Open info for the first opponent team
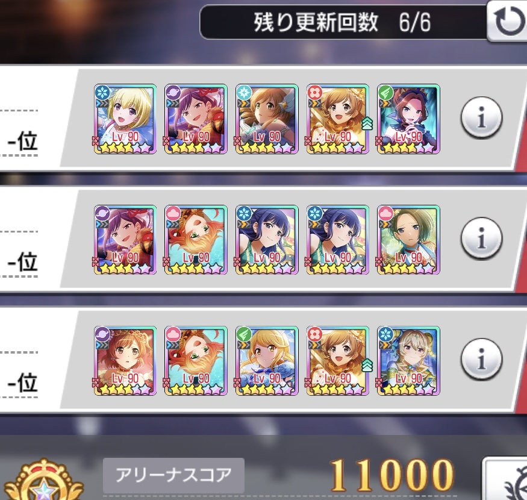Image resolution: width=527 pixels, height=500 pixels. click(x=481, y=117)
